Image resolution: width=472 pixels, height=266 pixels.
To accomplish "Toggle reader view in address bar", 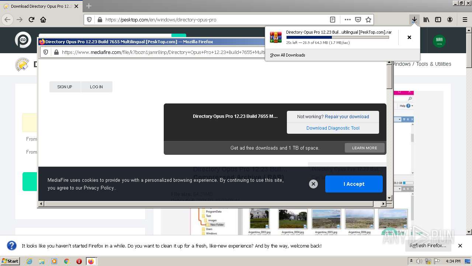I will tap(332, 20).
